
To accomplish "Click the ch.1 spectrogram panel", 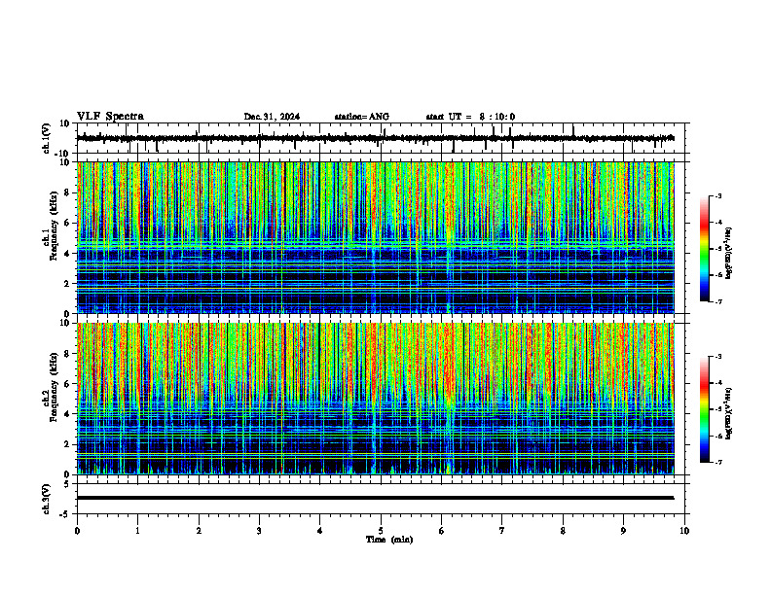I will (x=375, y=237).
